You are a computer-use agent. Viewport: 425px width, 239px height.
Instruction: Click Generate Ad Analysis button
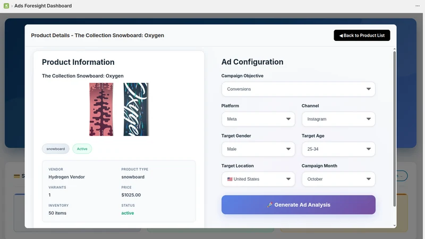[298, 205]
